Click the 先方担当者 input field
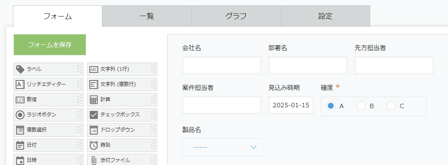The image size is (448, 165). click(x=394, y=65)
